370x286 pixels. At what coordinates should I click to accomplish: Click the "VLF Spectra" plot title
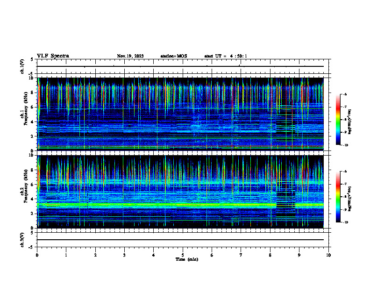[53, 56]
